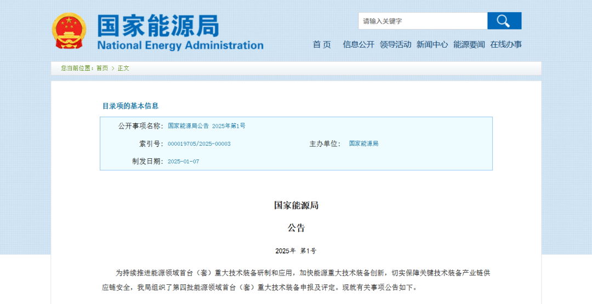Click the 2025年 第1号 document number line
Image resolution: width=592 pixels, height=304 pixels.
(x=296, y=251)
